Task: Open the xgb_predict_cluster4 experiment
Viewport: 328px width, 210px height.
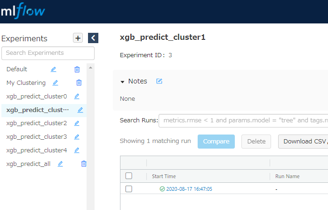Action: point(37,150)
